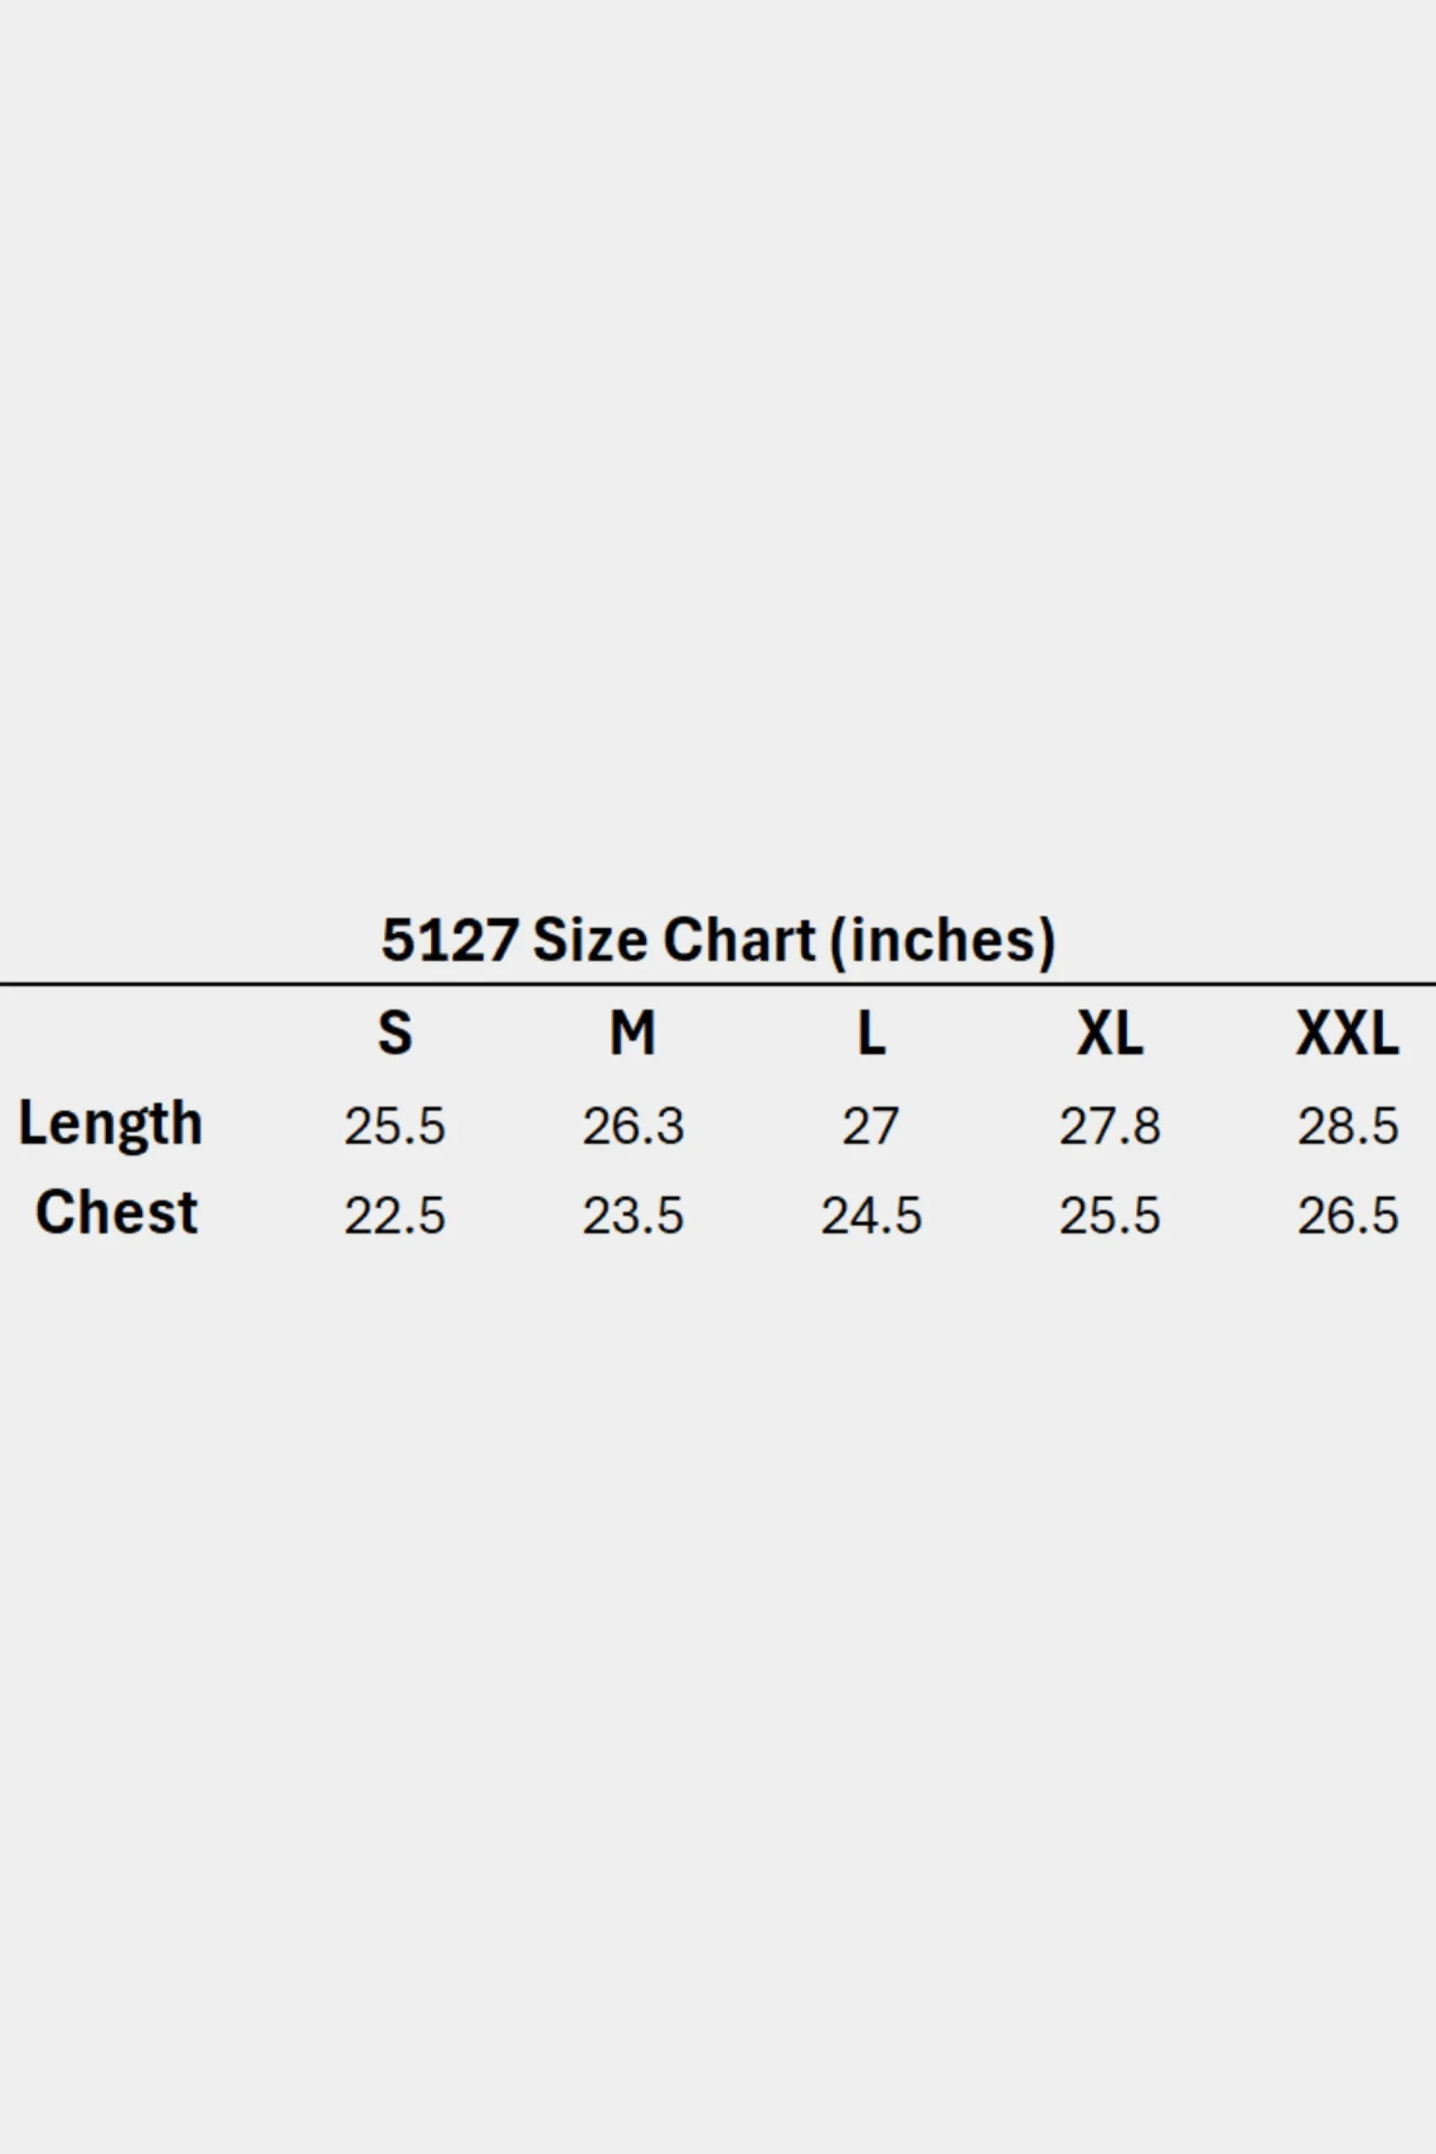Click the 5127 Size Chart title
1436x2154 pixels.
pos(718,941)
